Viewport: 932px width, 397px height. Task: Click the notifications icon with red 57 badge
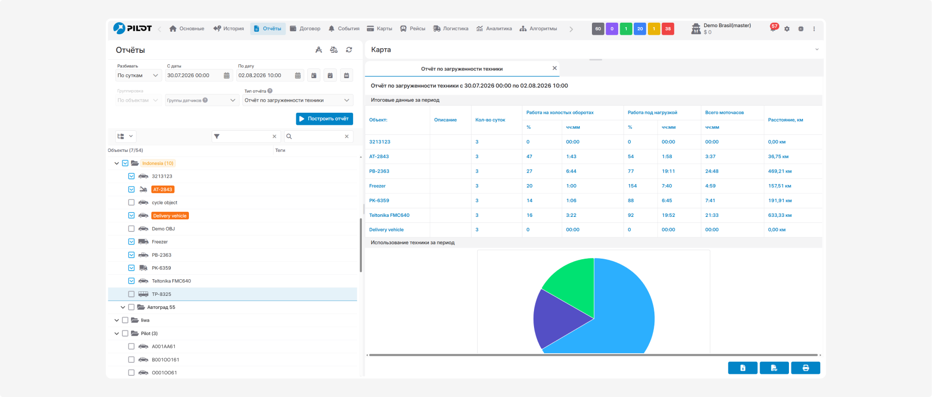coord(773,28)
